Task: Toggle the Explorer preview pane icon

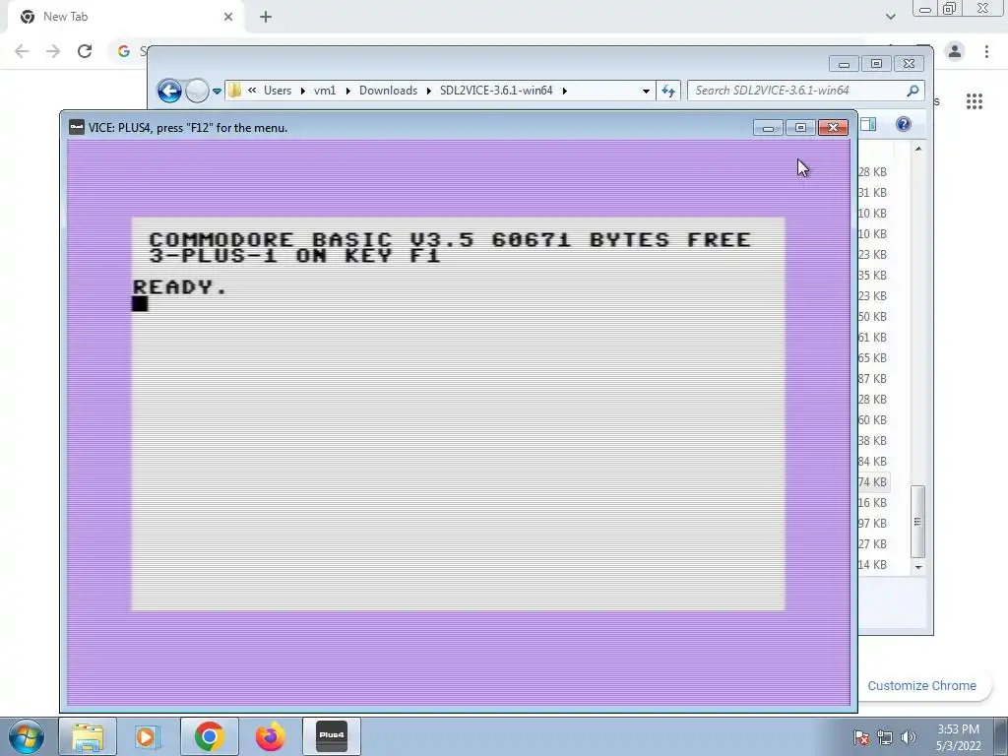Action: pyautogui.click(x=868, y=124)
